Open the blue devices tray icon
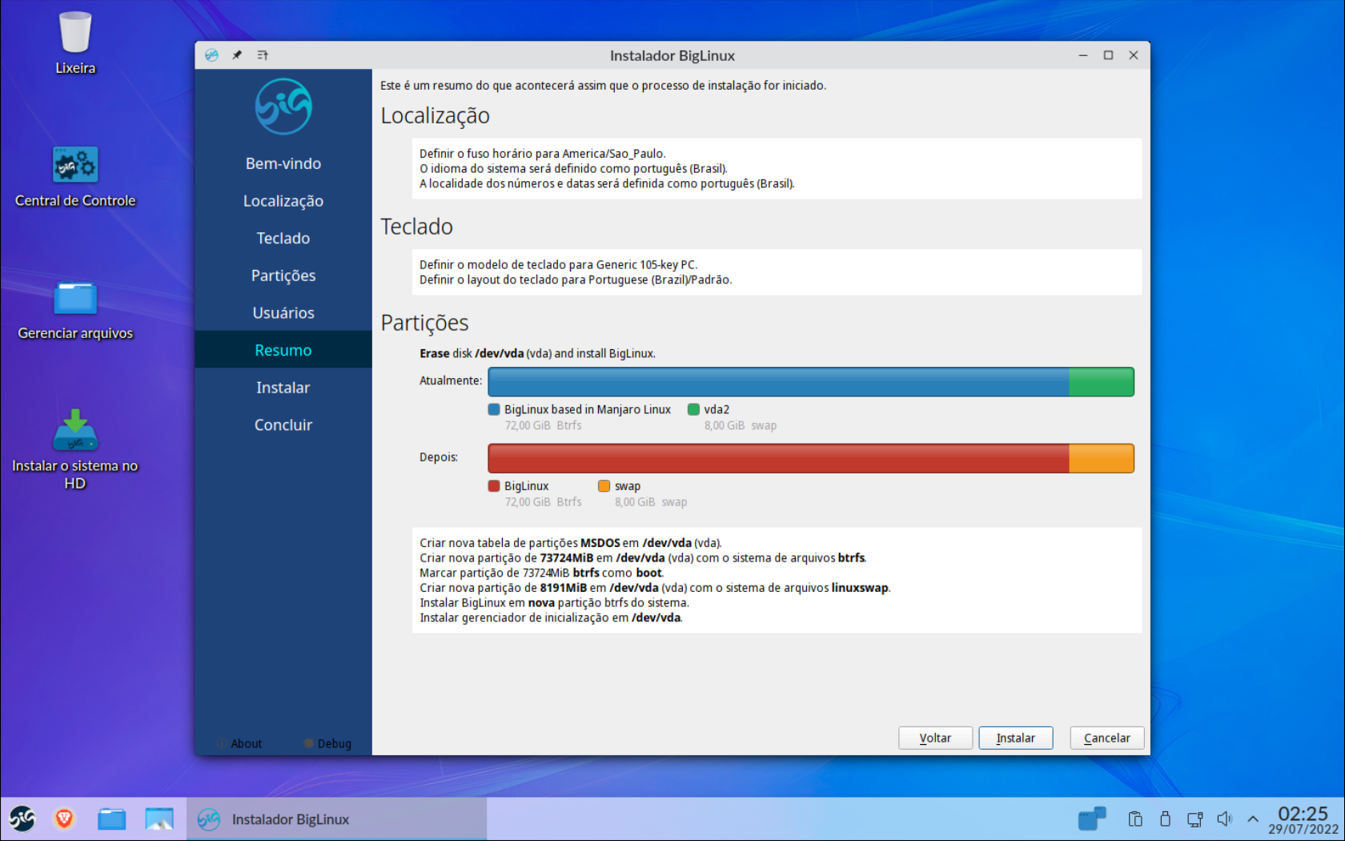Screen dimensions: 1345x841 coord(1092,819)
